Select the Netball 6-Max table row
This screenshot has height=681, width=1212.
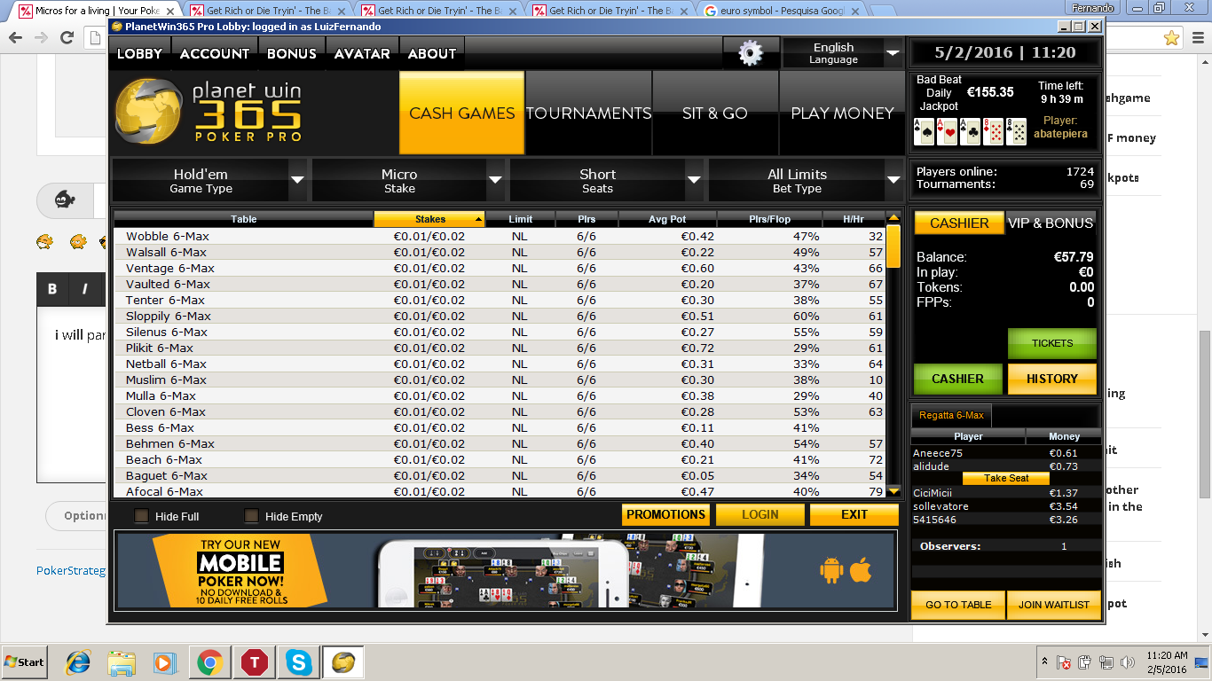[x=500, y=364]
